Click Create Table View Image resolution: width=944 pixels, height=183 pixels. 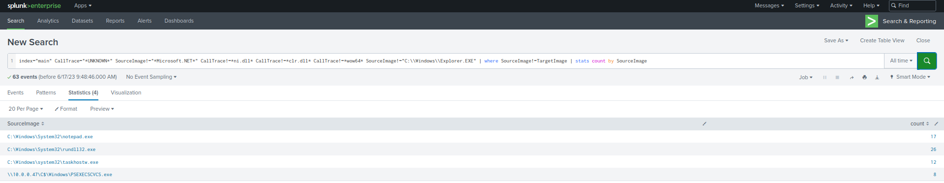[882, 41]
